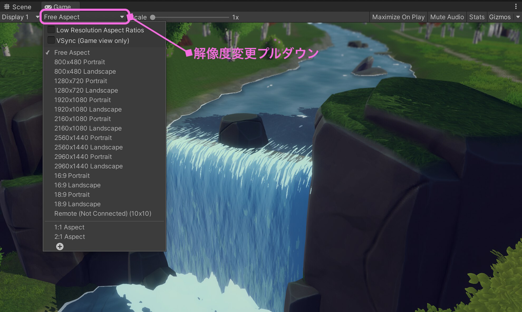Select 18:9 Portrait aspect
Screen dimensions: 522x312
104,195
